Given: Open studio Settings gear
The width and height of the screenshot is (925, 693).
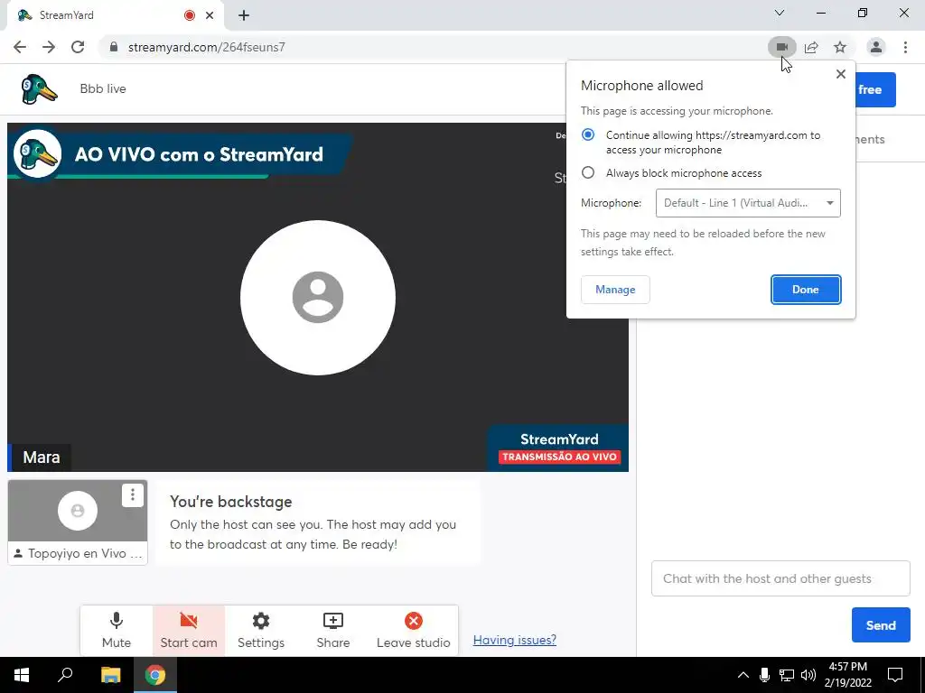Looking at the screenshot, I should coord(261,630).
